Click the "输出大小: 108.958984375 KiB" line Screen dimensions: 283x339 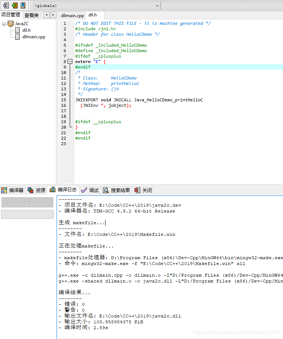pyautogui.click(x=101, y=322)
